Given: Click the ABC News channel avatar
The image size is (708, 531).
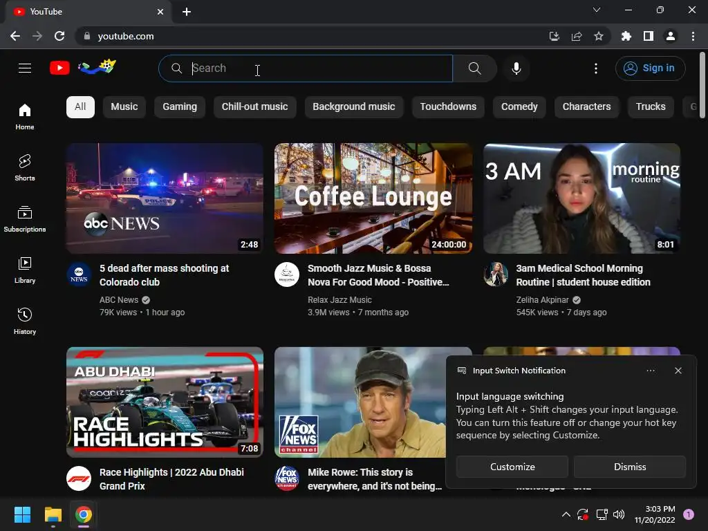Looking at the screenshot, I should pos(79,274).
